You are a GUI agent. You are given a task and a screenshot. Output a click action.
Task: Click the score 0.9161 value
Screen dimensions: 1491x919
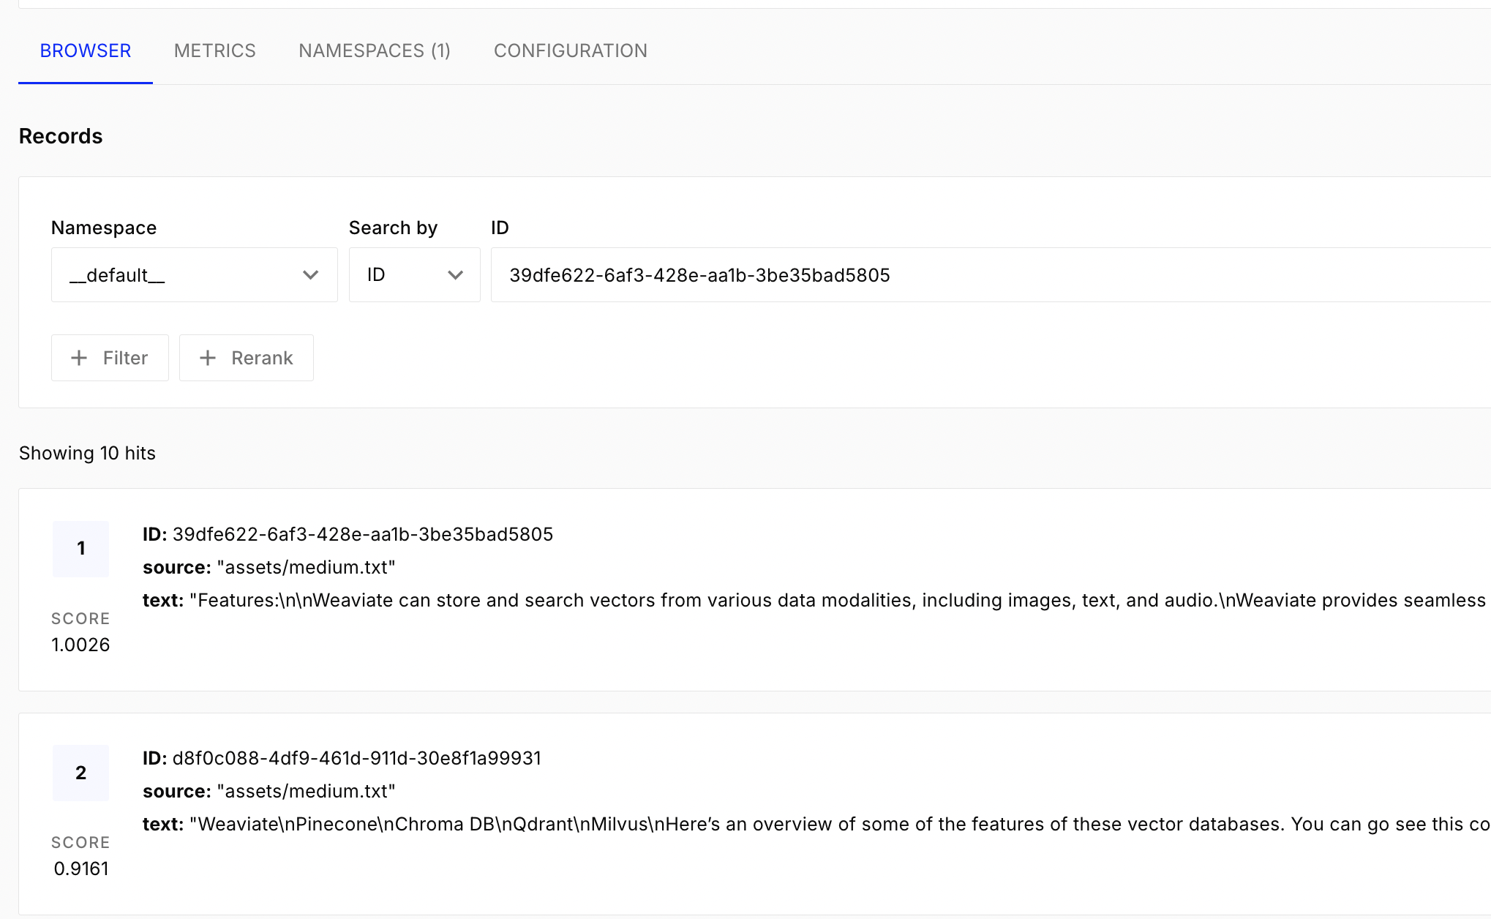[81, 869]
